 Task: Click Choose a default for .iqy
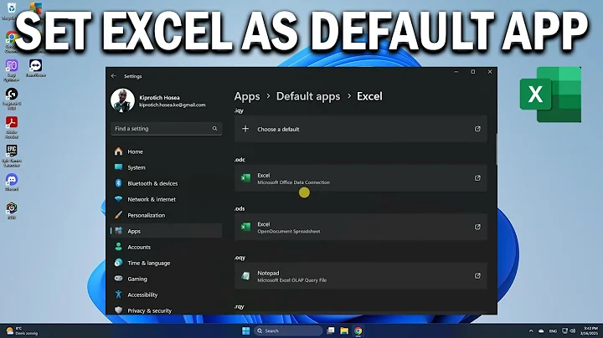(x=361, y=129)
